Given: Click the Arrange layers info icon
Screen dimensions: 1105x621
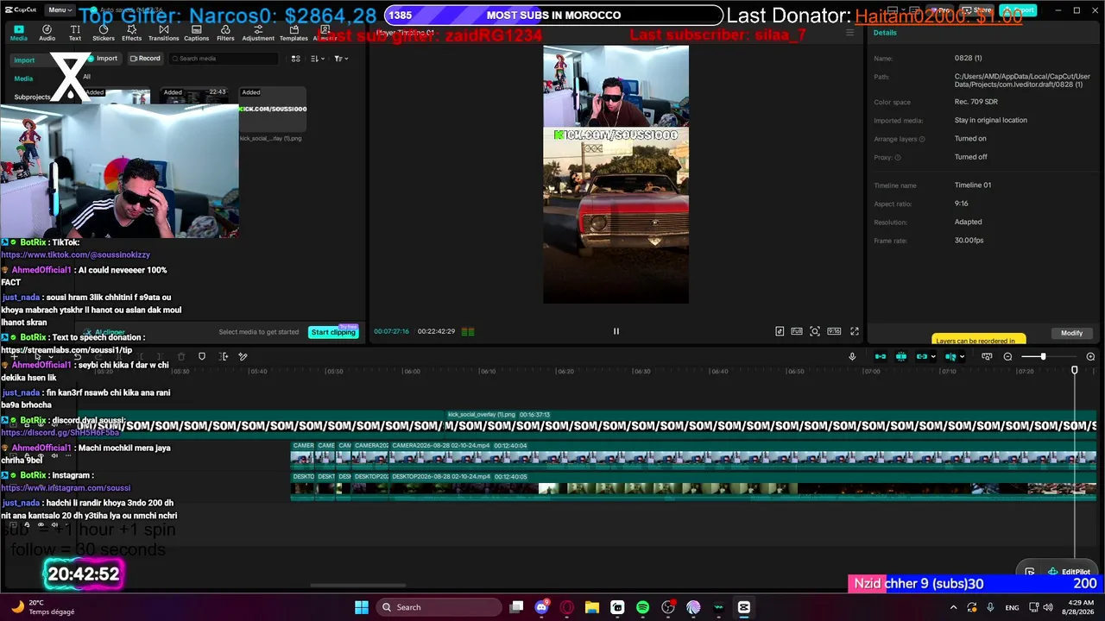Looking at the screenshot, I should coord(922,139).
